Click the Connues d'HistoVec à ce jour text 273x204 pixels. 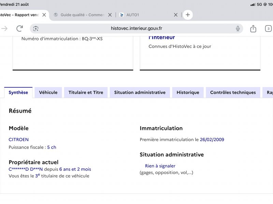pos(180,47)
